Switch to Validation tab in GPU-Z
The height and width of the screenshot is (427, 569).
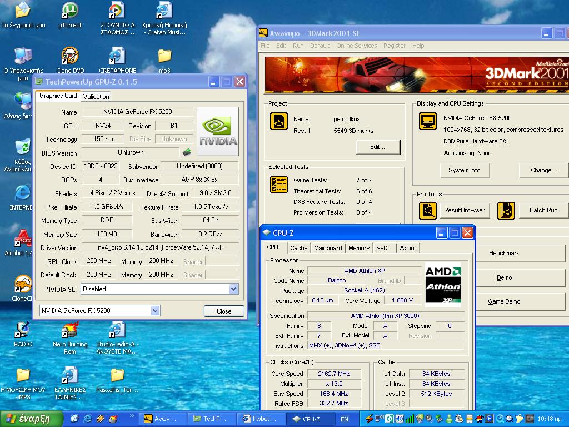coord(96,97)
